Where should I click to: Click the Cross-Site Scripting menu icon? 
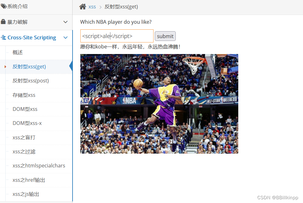click(3, 37)
